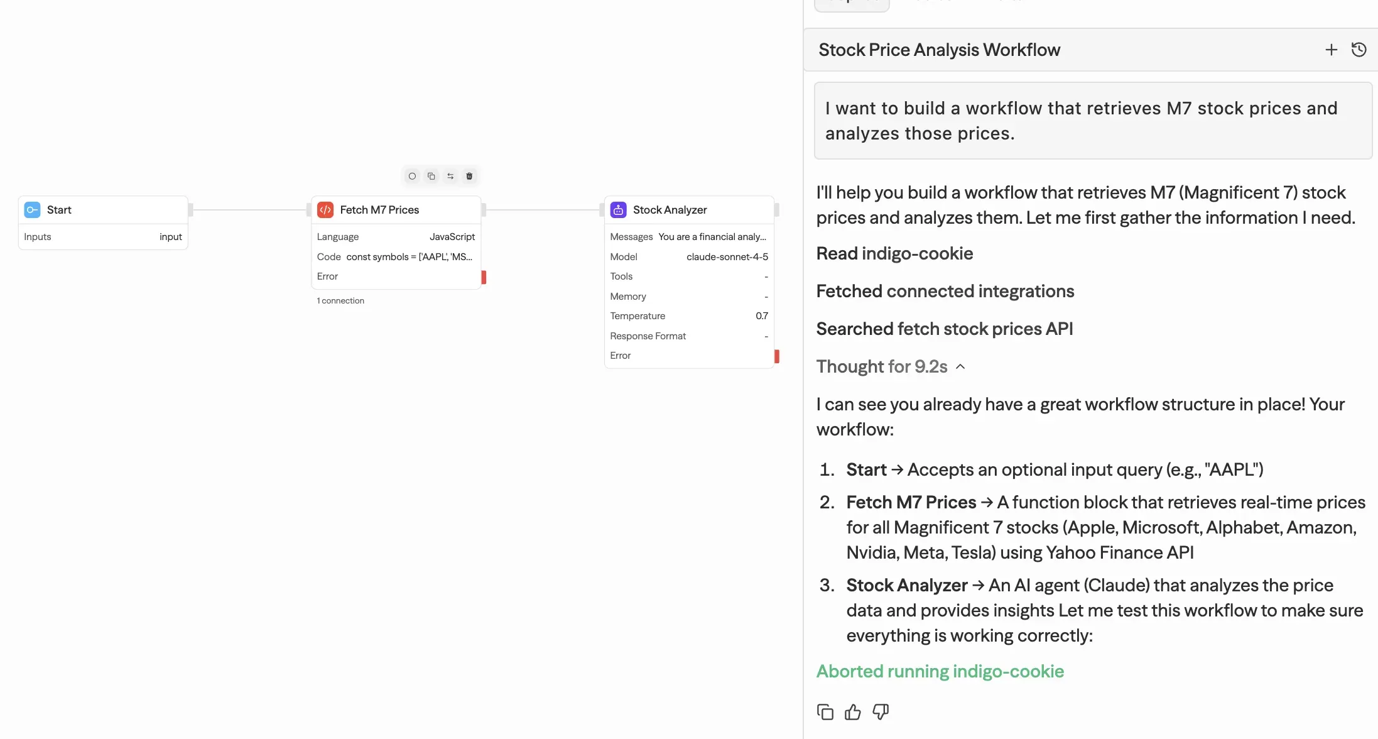This screenshot has width=1378, height=739.
Task: Give thumbs up on the response
Action: coord(852,712)
